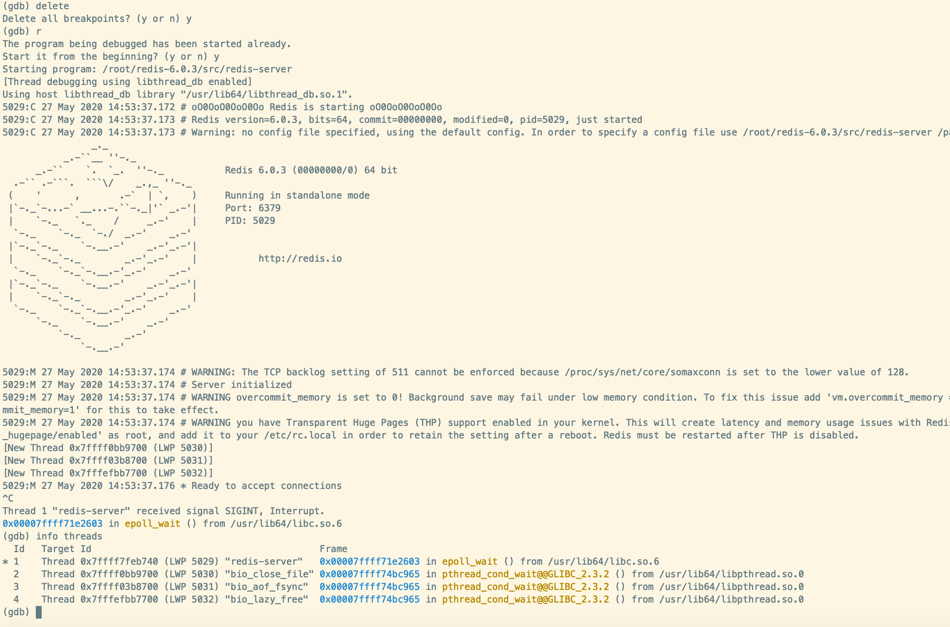Click 'Redis 6.0.3 (00000000/0) 64 bit' banner text
This screenshot has width=950, height=627.
(x=311, y=170)
